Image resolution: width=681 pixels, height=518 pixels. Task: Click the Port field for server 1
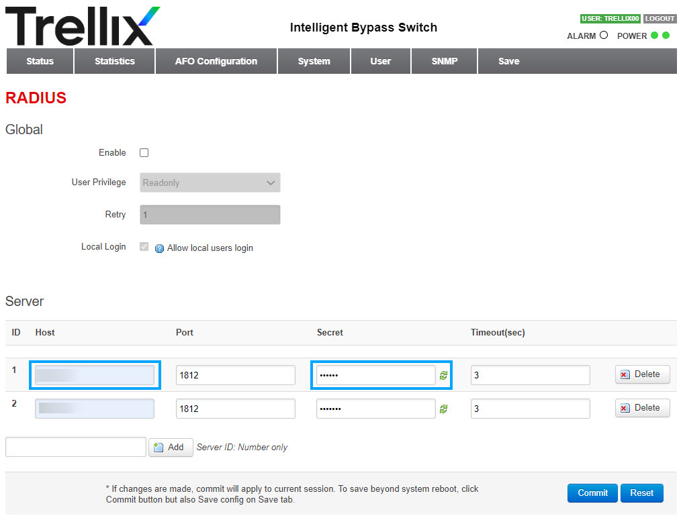236,375
